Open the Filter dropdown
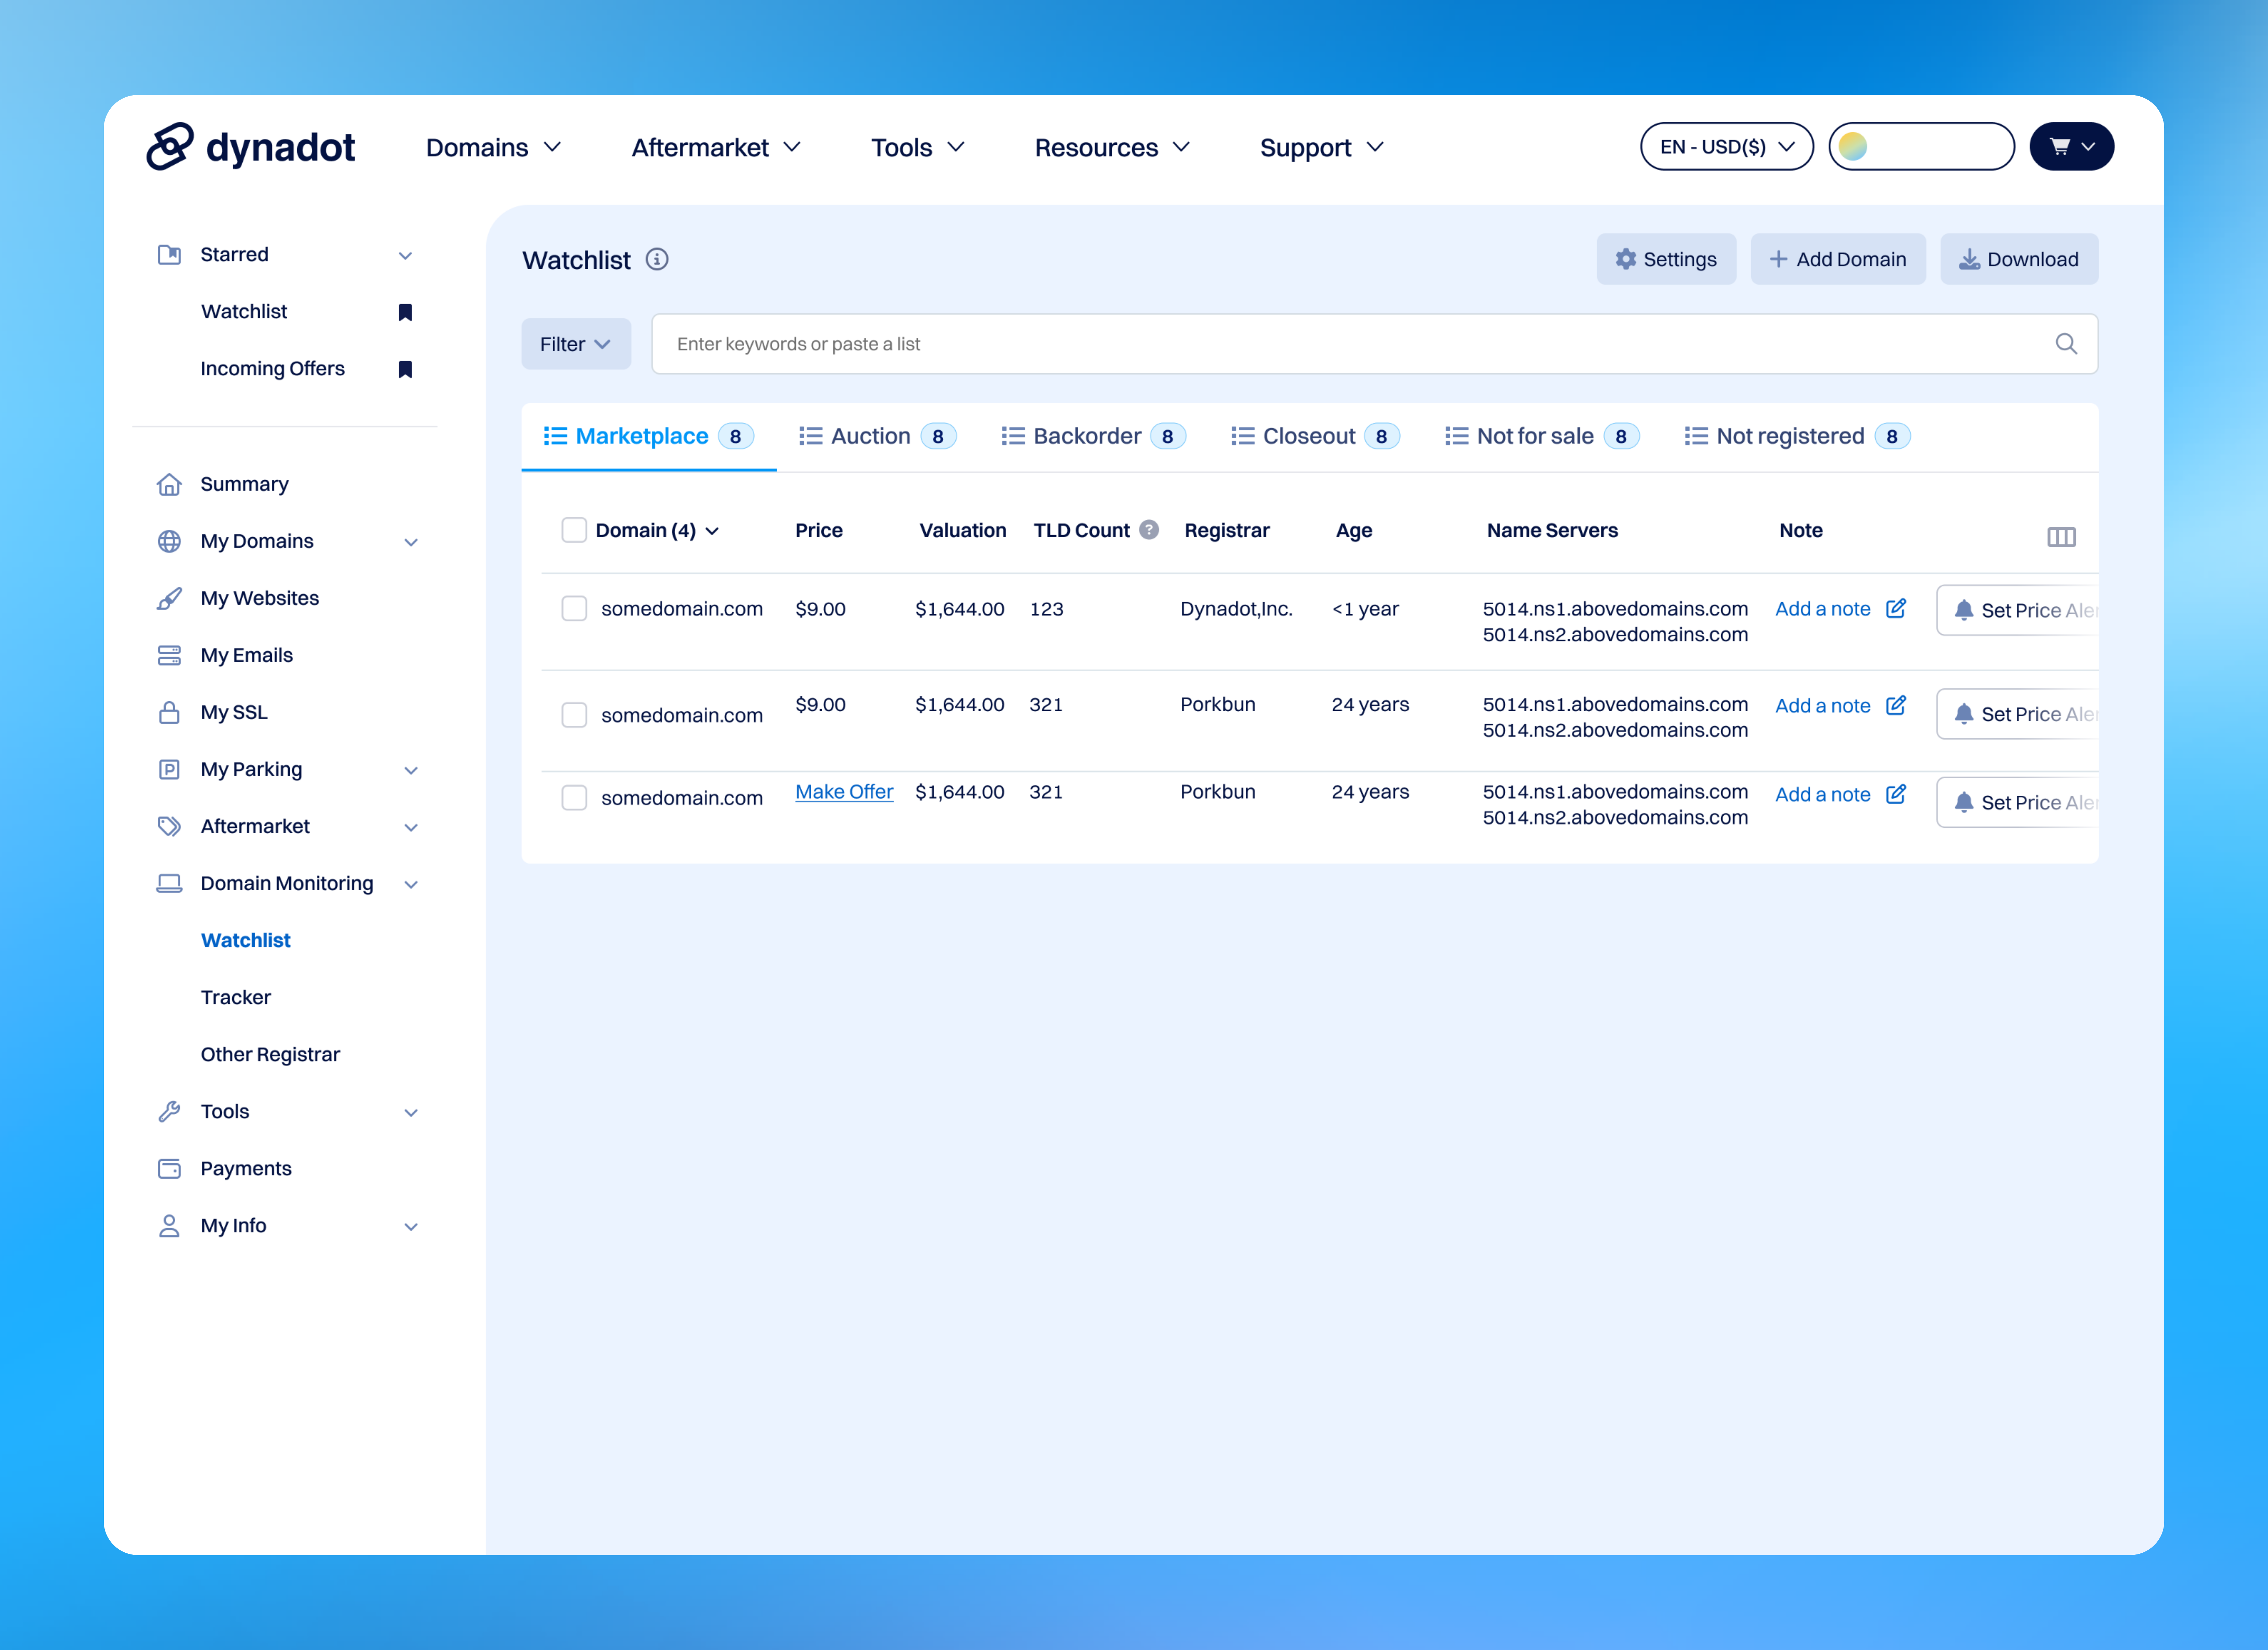Screen dimensions: 2268x1650 tap(576, 344)
